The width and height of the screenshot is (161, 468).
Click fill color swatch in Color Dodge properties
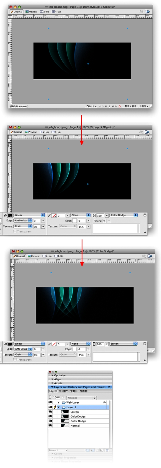[x=10, y=215]
